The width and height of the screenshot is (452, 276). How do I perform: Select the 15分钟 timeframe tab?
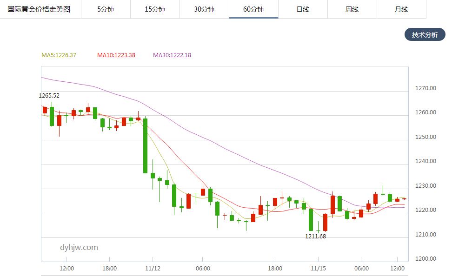155,9
